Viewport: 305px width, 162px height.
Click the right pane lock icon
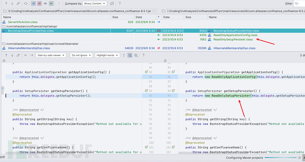coord(165,60)
